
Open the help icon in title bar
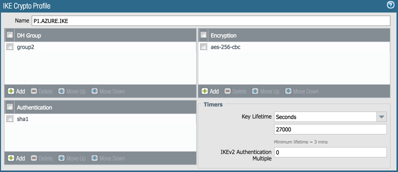(x=391, y=5)
